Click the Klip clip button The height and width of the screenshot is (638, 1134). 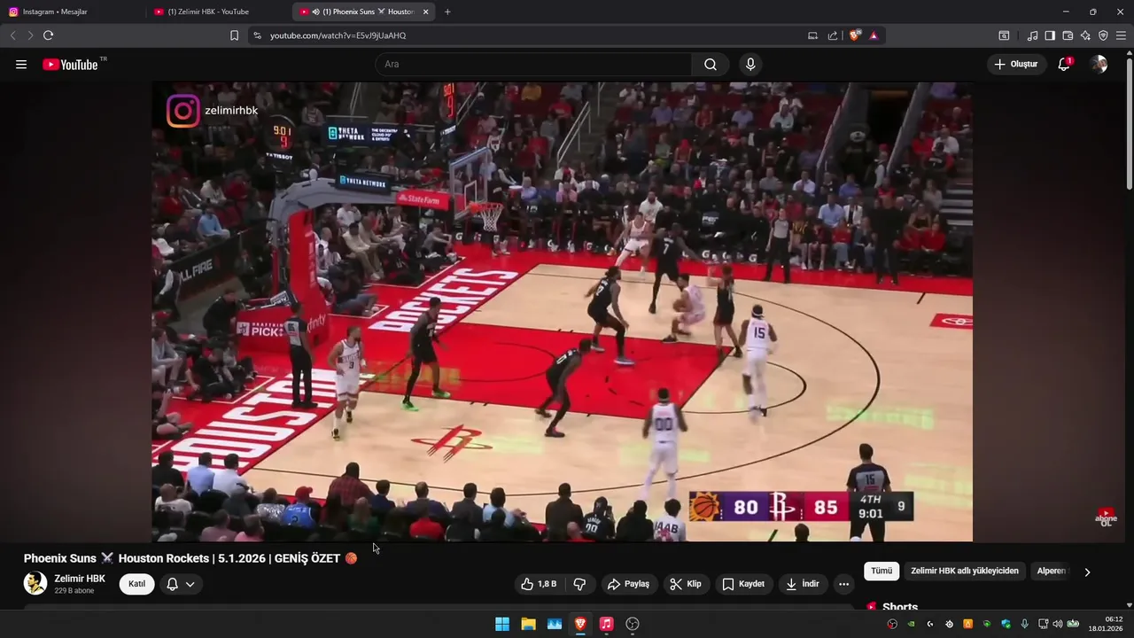(x=686, y=584)
